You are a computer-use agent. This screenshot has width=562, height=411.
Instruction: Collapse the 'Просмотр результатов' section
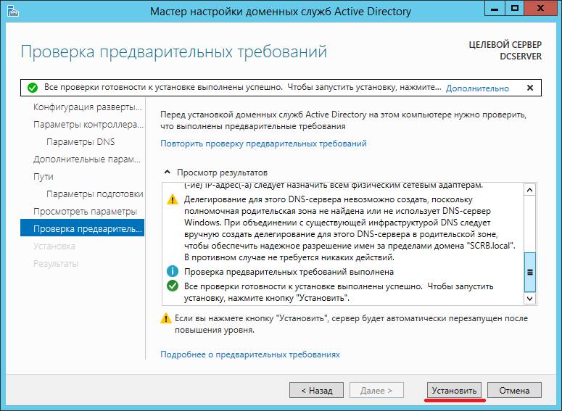168,173
